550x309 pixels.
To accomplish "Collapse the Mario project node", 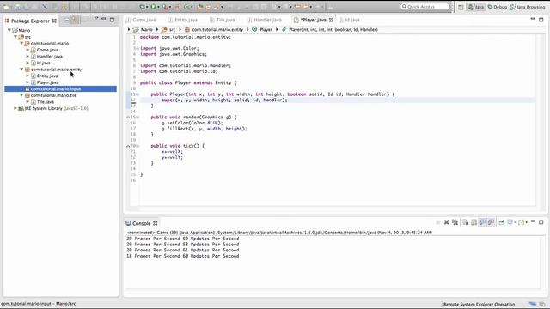I will (x=9, y=31).
